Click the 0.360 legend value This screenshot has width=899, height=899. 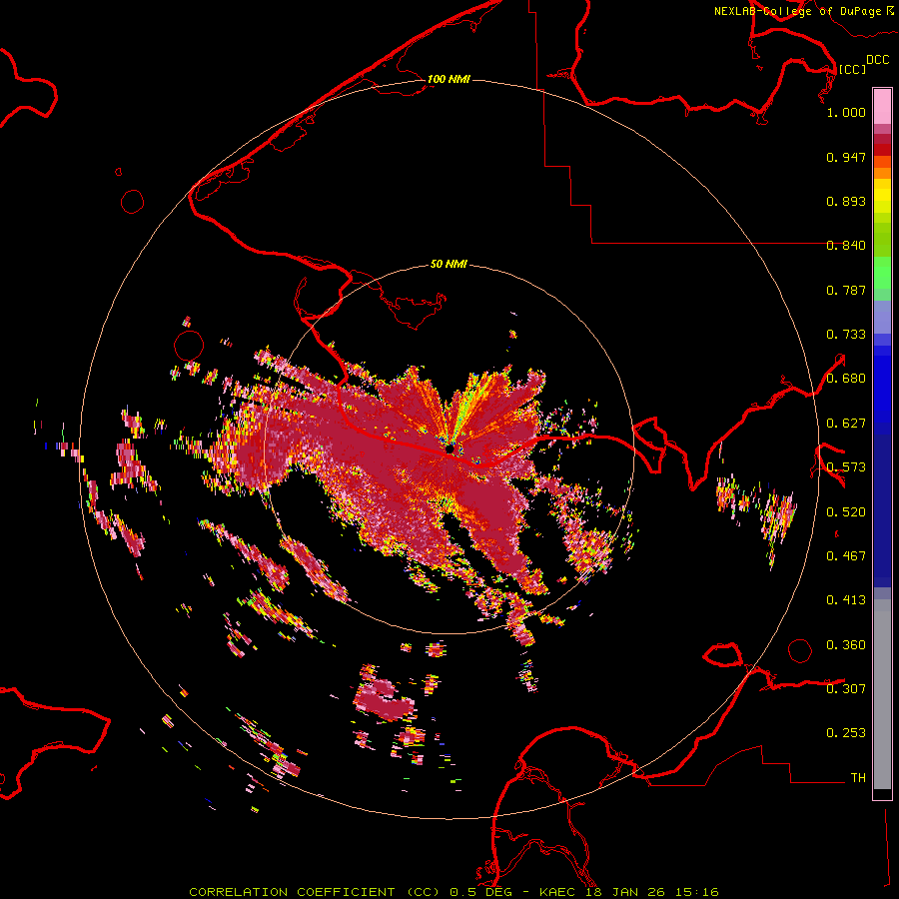[x=846, y=645]
